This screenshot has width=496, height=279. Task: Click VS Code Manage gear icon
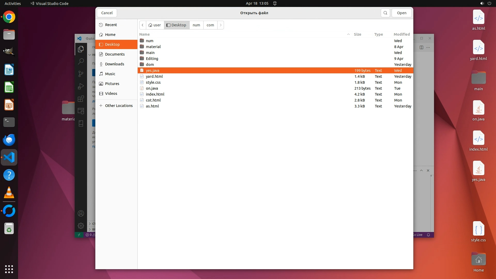[81, 226]
